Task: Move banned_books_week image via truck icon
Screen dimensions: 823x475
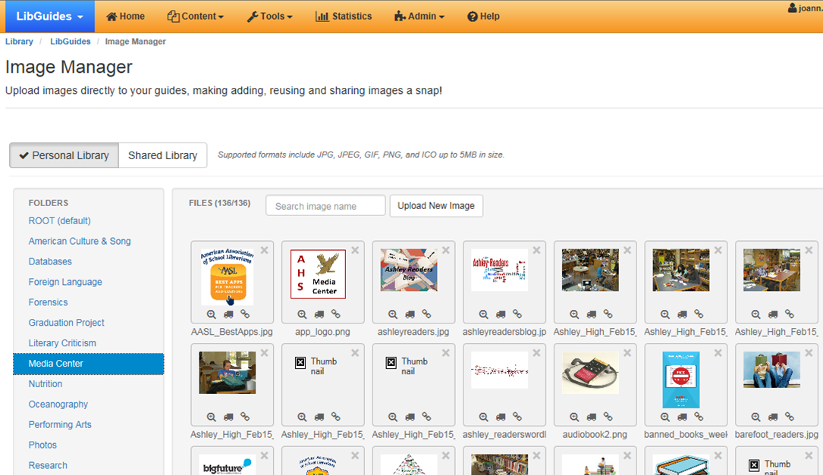Action: [683, 417]
